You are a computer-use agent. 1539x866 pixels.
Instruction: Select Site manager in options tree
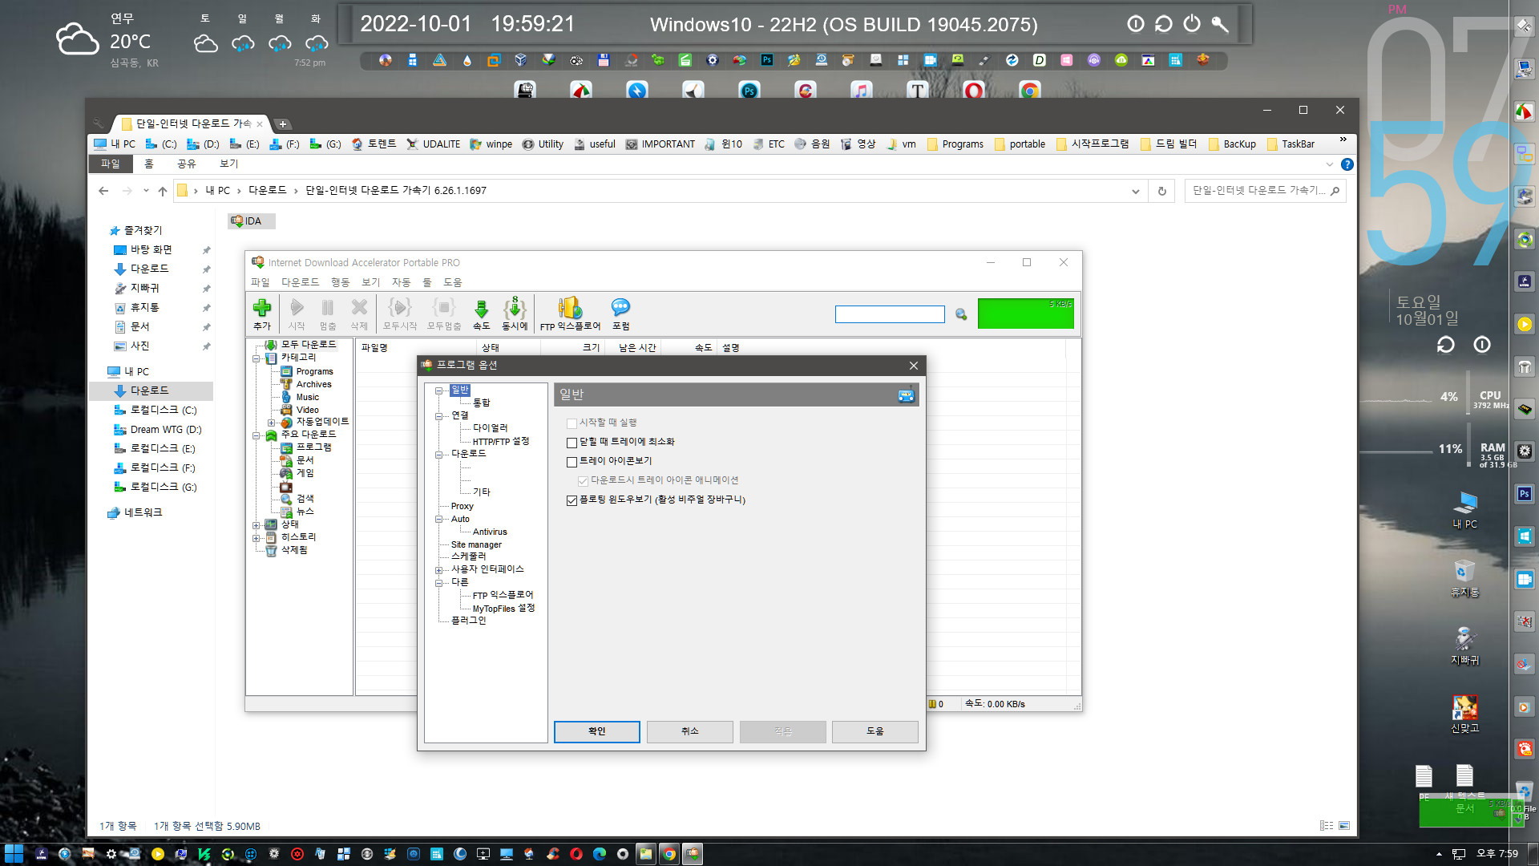pyautogui.click(x=476, y=544)
